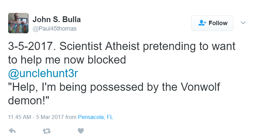
Task: Expand the tweet options chevron menu
Action: [x=243, y=23]
